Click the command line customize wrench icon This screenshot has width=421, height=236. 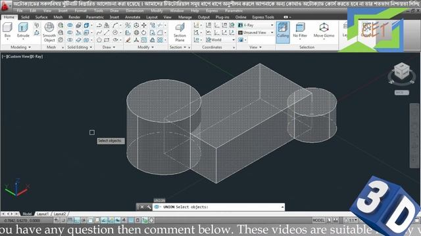point(149,207)
